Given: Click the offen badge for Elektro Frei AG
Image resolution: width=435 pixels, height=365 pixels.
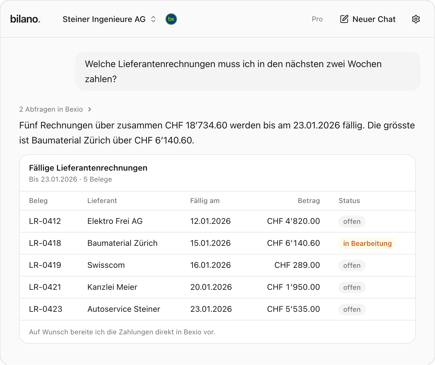Looking at the screenshot, I should pos(352,222).
